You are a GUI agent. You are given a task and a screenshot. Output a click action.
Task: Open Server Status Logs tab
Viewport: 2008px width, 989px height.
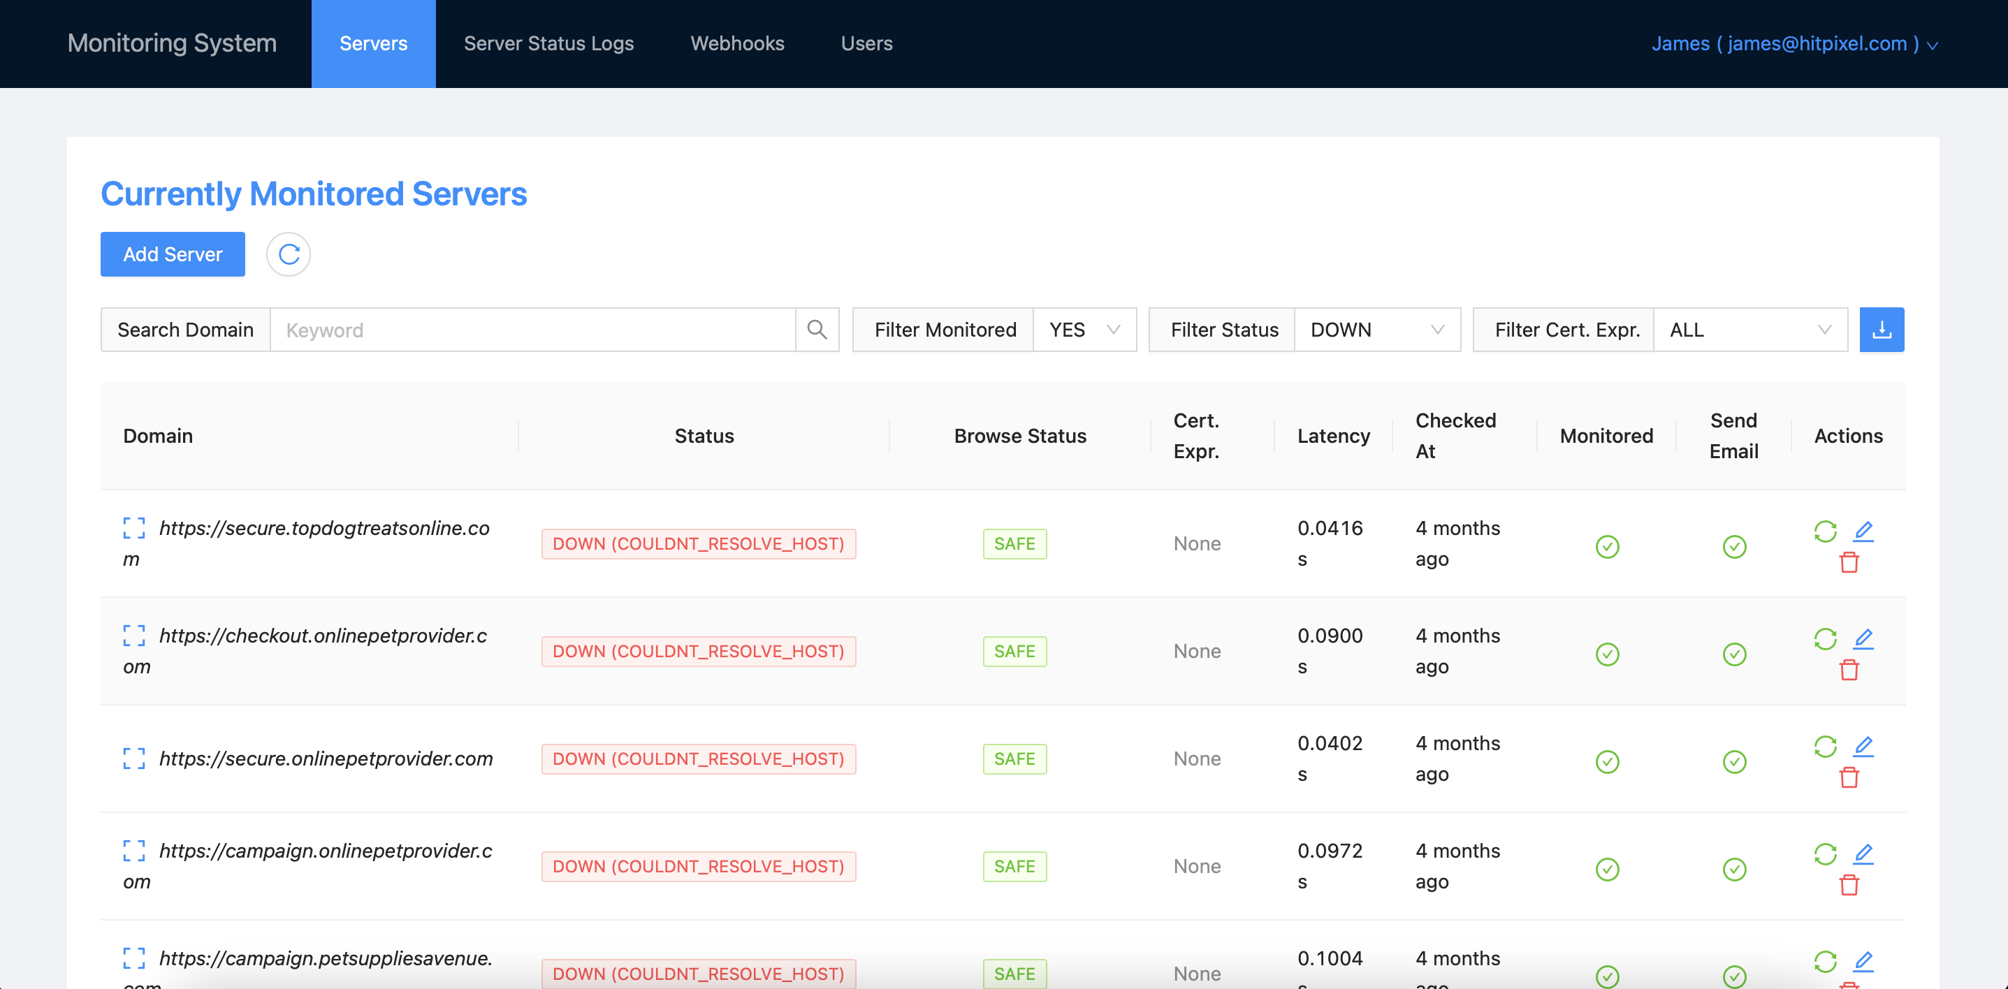(x=548, y=43)
